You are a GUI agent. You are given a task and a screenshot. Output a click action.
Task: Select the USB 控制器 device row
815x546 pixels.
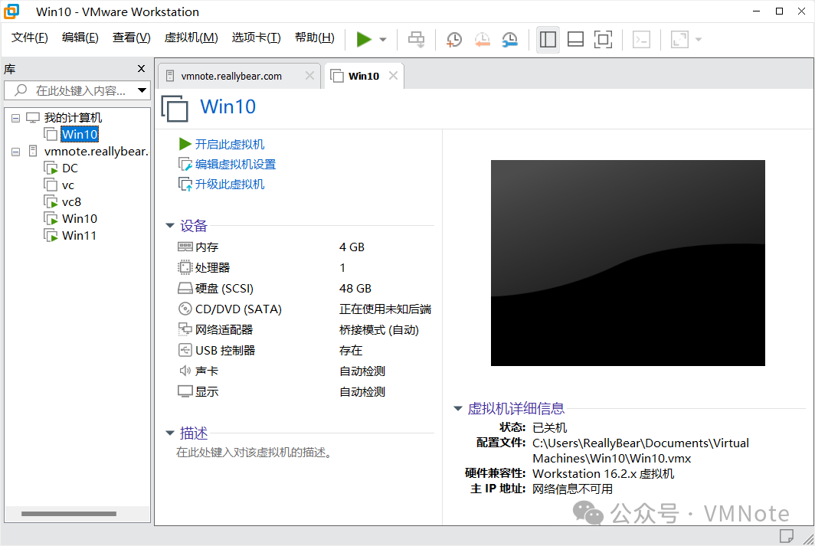point(306,351)
